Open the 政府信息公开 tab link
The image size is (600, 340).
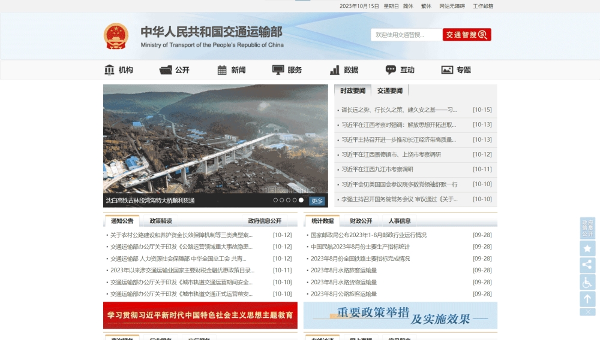pyautogui.click(x=265, y=221)
